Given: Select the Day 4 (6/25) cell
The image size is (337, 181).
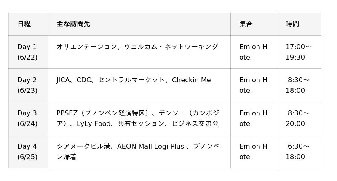Looking at the screenshot, I should [x=27, y=152].
